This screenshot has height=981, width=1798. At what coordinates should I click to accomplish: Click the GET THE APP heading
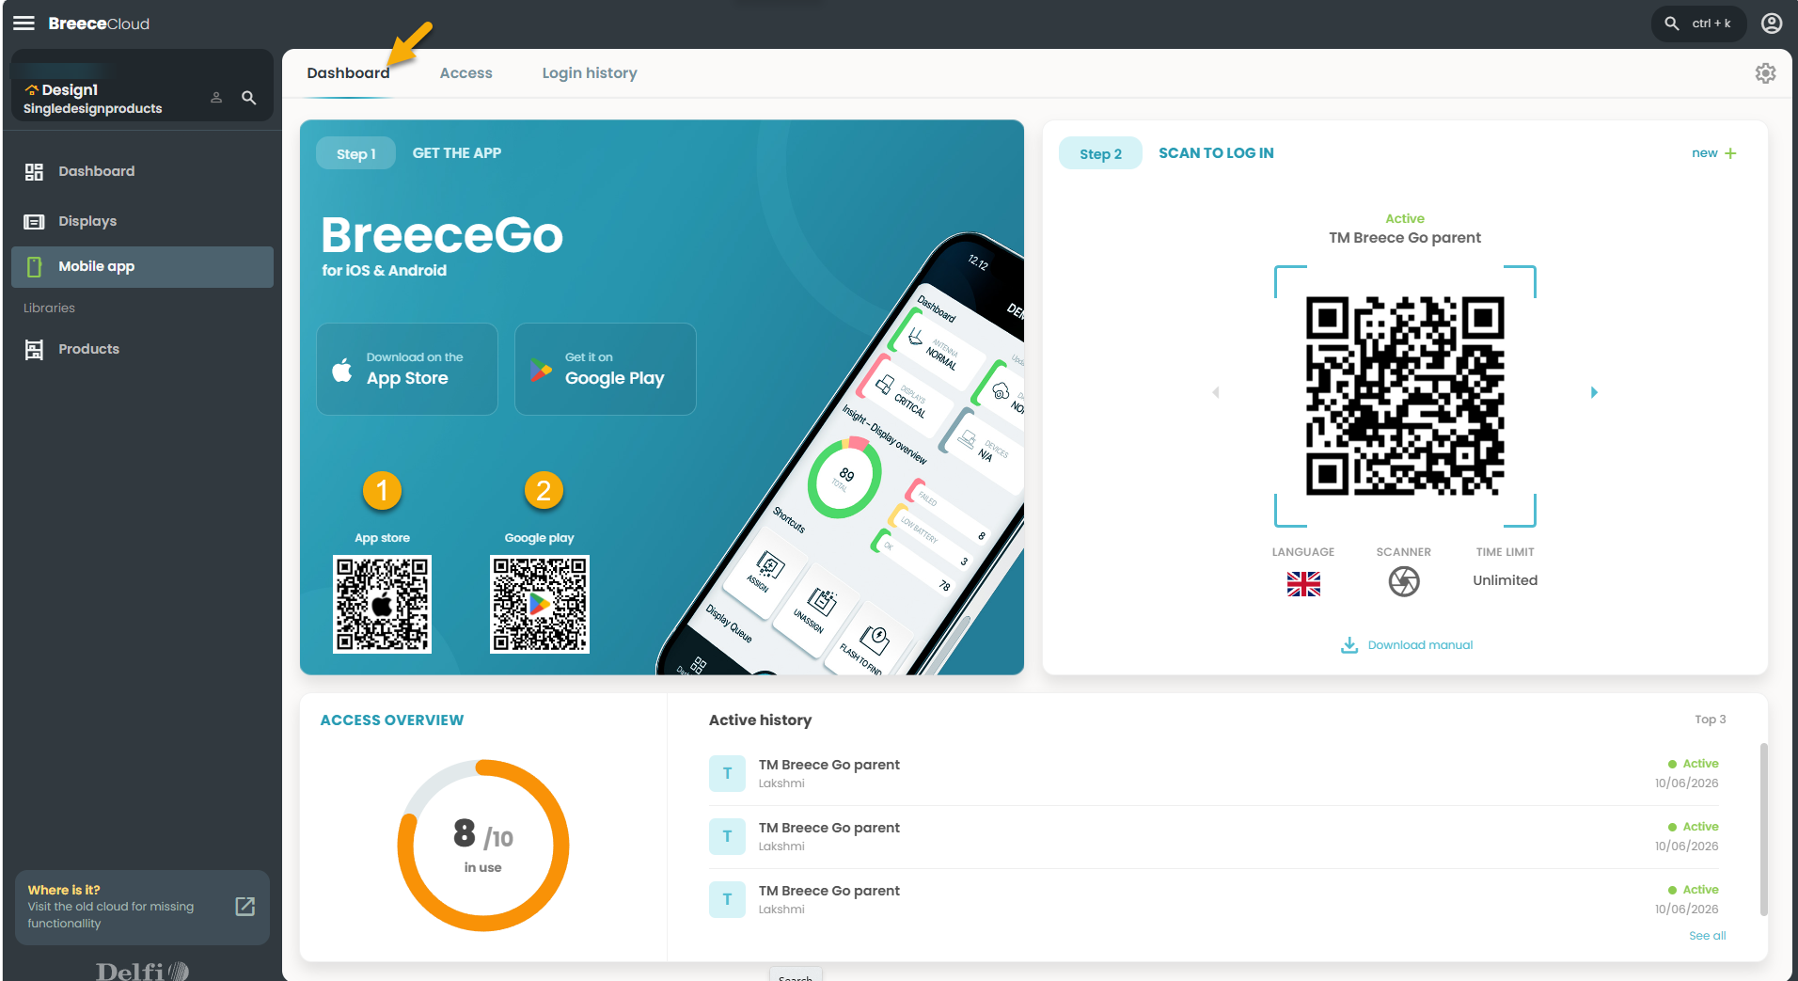tap(457, 153)
